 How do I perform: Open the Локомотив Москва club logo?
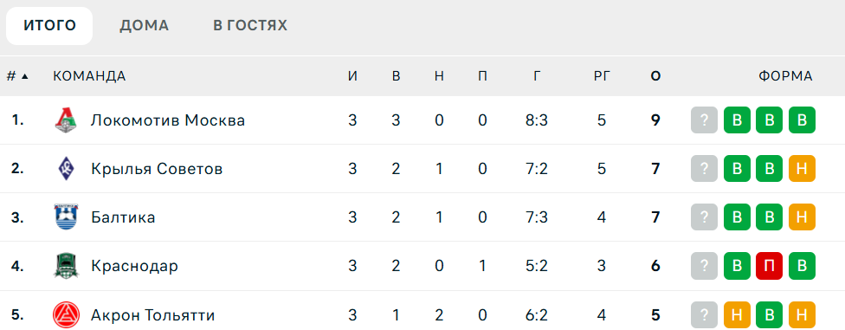(x=66, y=120)
